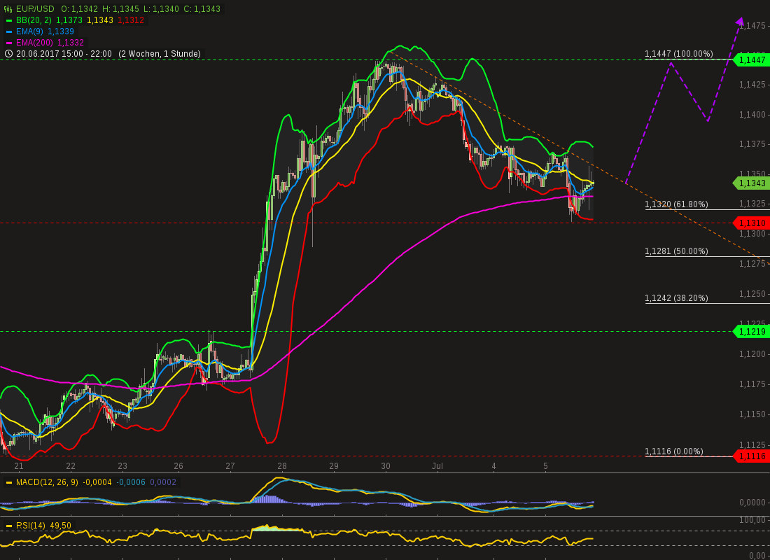Click the date range 20.06.2017 15:00 - 22:00
Viewport: 770px width, 560px height.
64,53
